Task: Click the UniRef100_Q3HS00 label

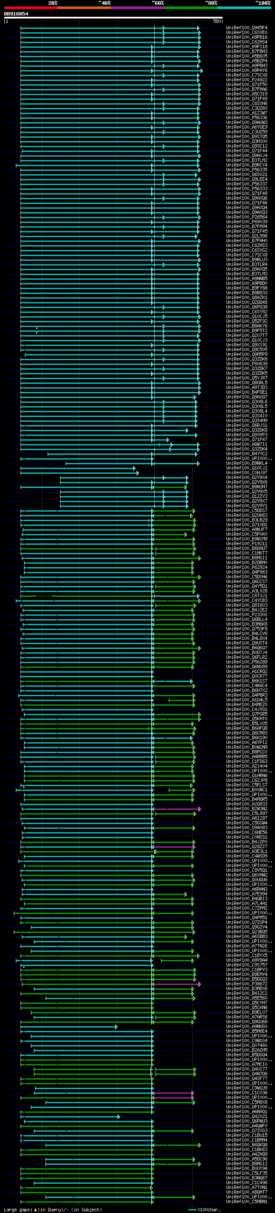Action: pyautogui.click(x=247, y=141)
